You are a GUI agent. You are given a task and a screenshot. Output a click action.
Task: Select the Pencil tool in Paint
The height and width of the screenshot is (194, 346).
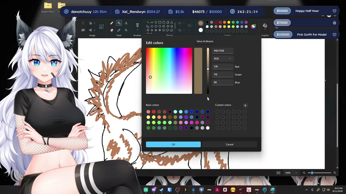pos(112,23)
